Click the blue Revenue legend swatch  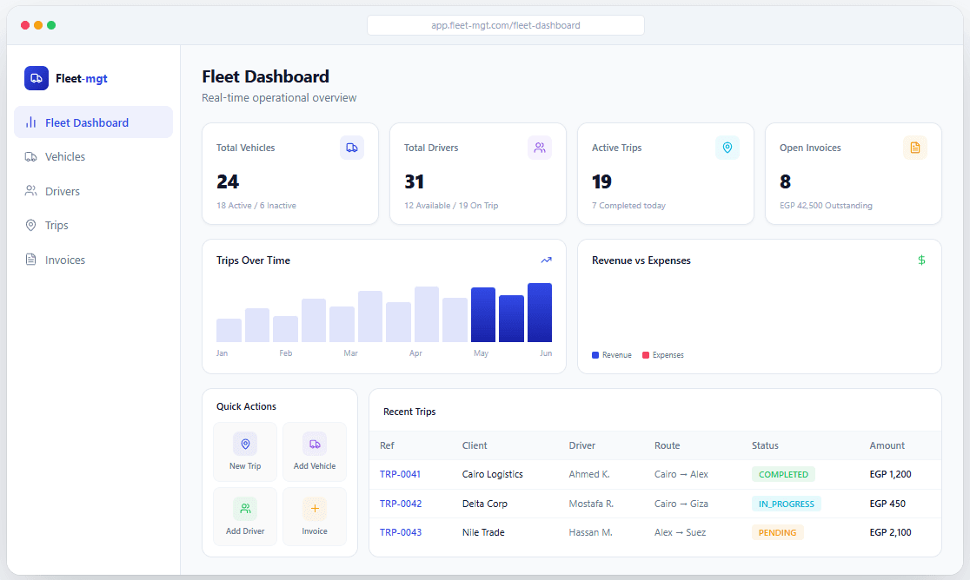(x=595, y=355)
